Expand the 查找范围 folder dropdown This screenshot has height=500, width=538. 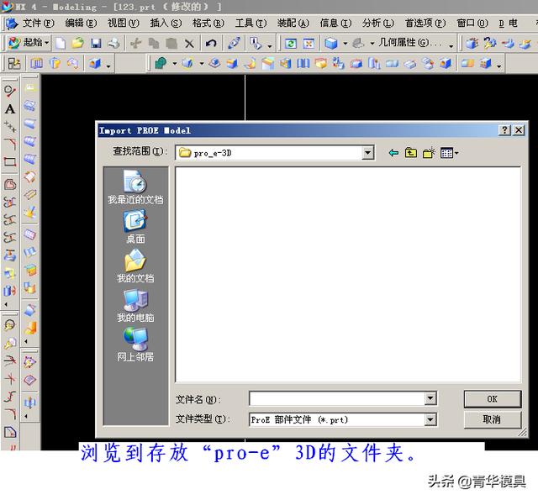coord(367,153)
